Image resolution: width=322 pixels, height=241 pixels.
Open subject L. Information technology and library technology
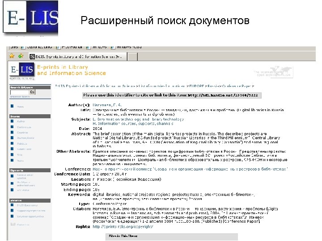[138, 119]
